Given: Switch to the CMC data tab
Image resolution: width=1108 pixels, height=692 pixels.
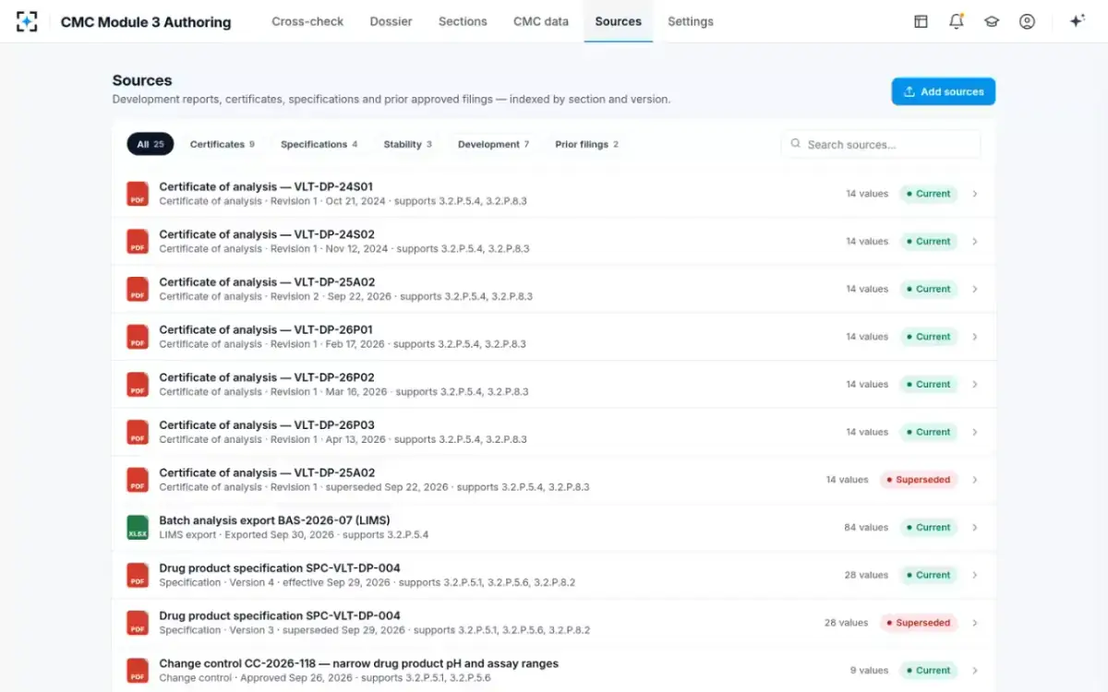Looking at the screenshot, I should click(x=541, y=21).
